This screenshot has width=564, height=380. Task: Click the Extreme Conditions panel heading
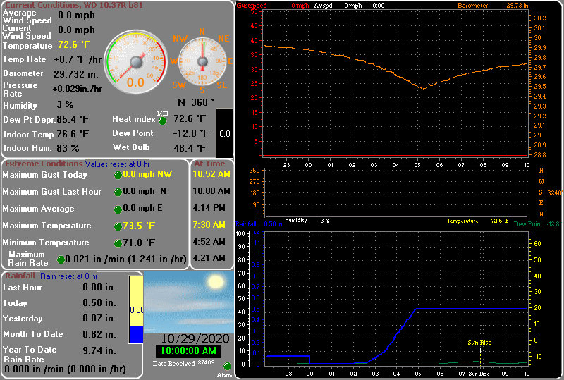click(x=44, y=164)
